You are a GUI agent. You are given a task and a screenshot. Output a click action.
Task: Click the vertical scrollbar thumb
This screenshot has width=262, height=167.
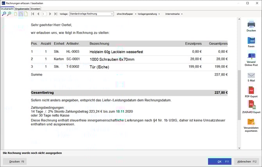[239, 95]
